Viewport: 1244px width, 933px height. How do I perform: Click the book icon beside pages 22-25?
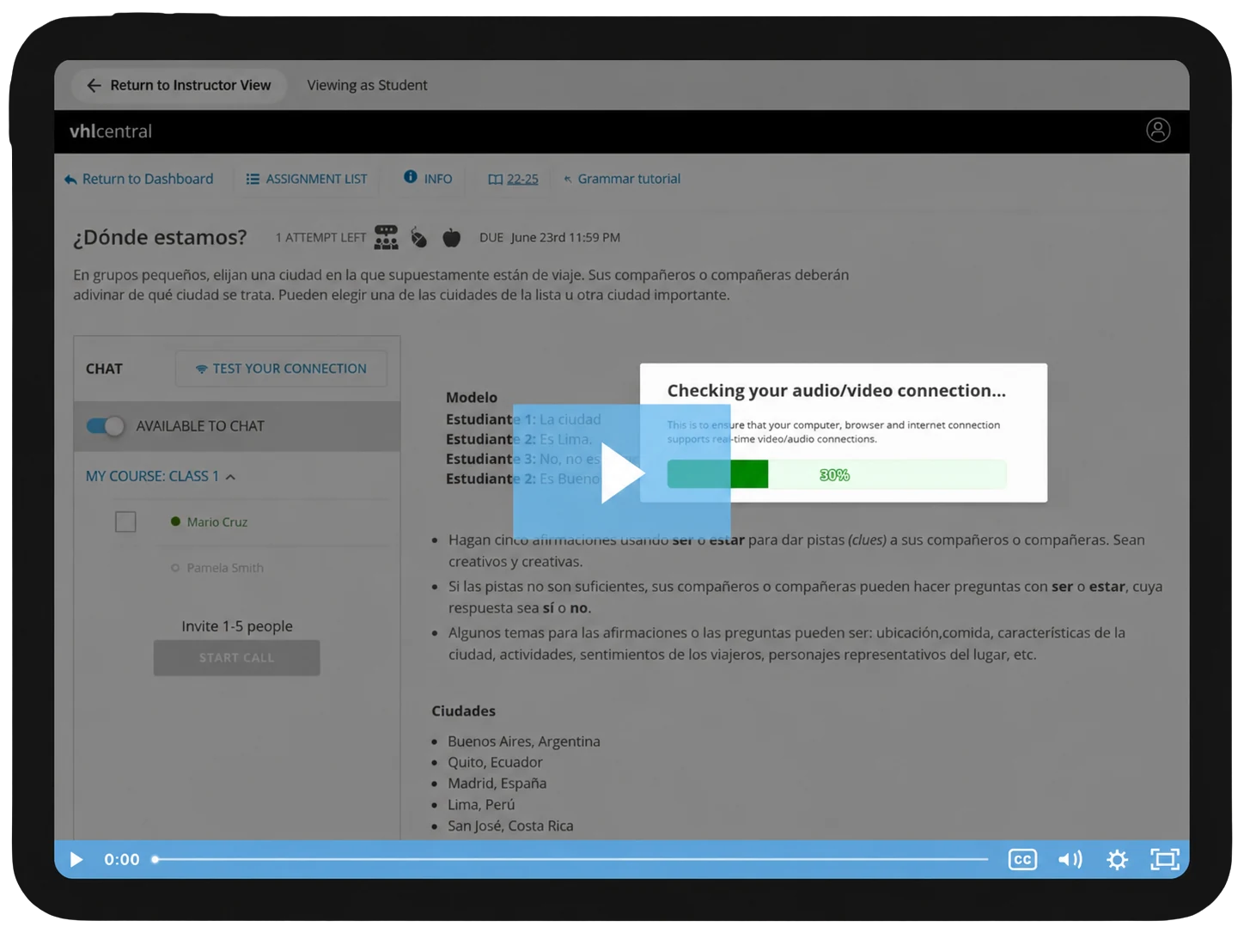coord(495,180)
